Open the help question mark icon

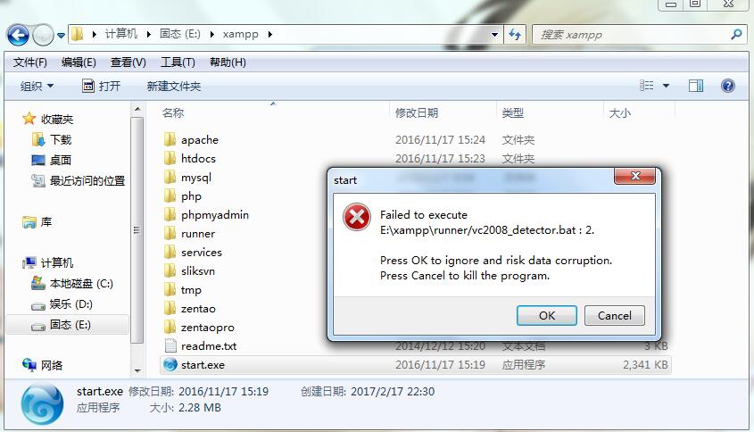[x=727, y=86]
